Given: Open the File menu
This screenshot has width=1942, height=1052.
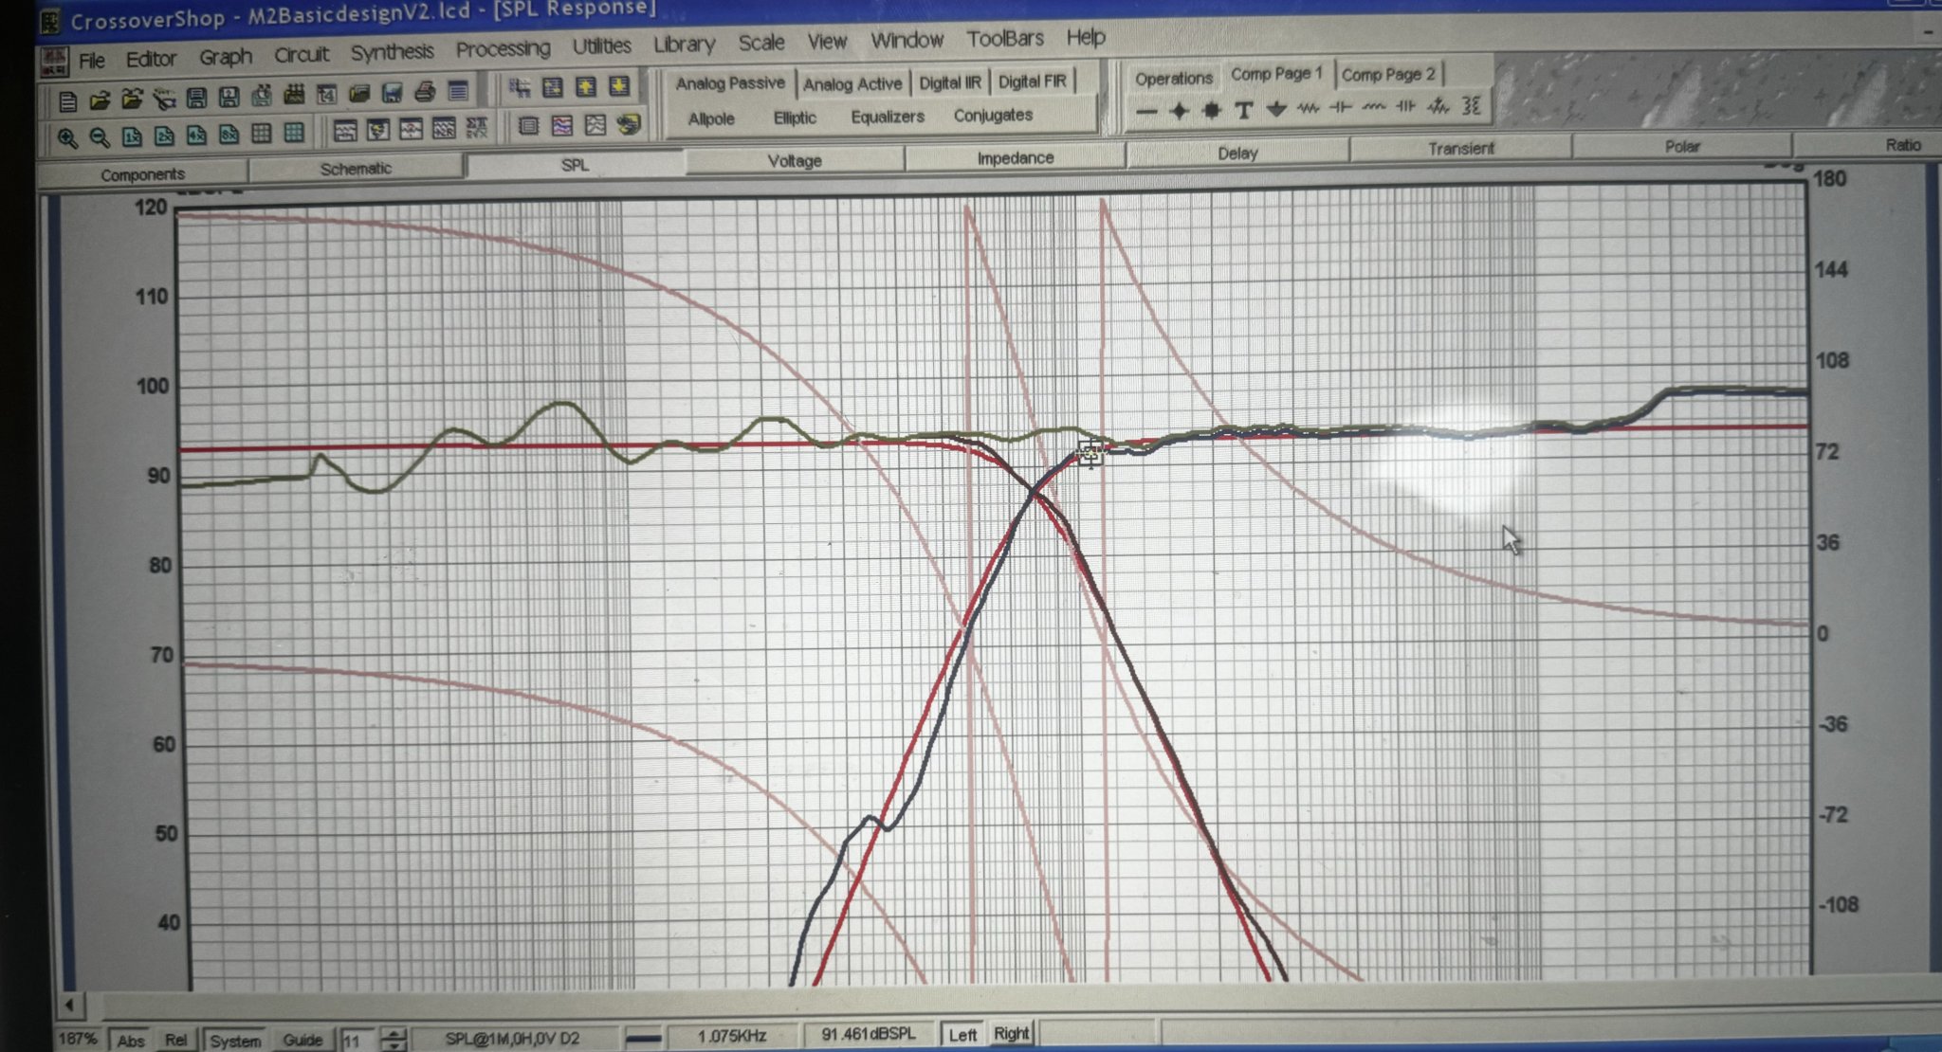Looking at the screenshot, I should [x=92, y=61].
